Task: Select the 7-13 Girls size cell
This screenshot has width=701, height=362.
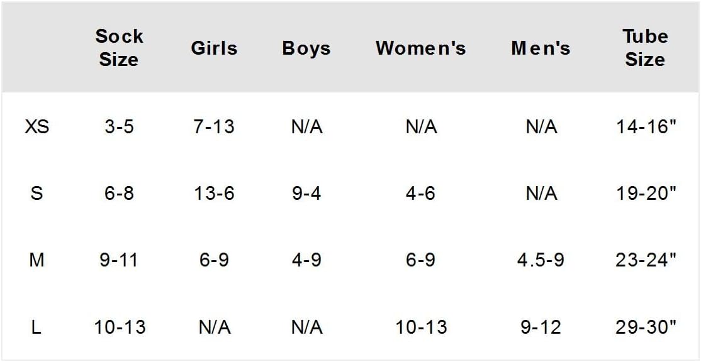Action: [x=214, y=127]
